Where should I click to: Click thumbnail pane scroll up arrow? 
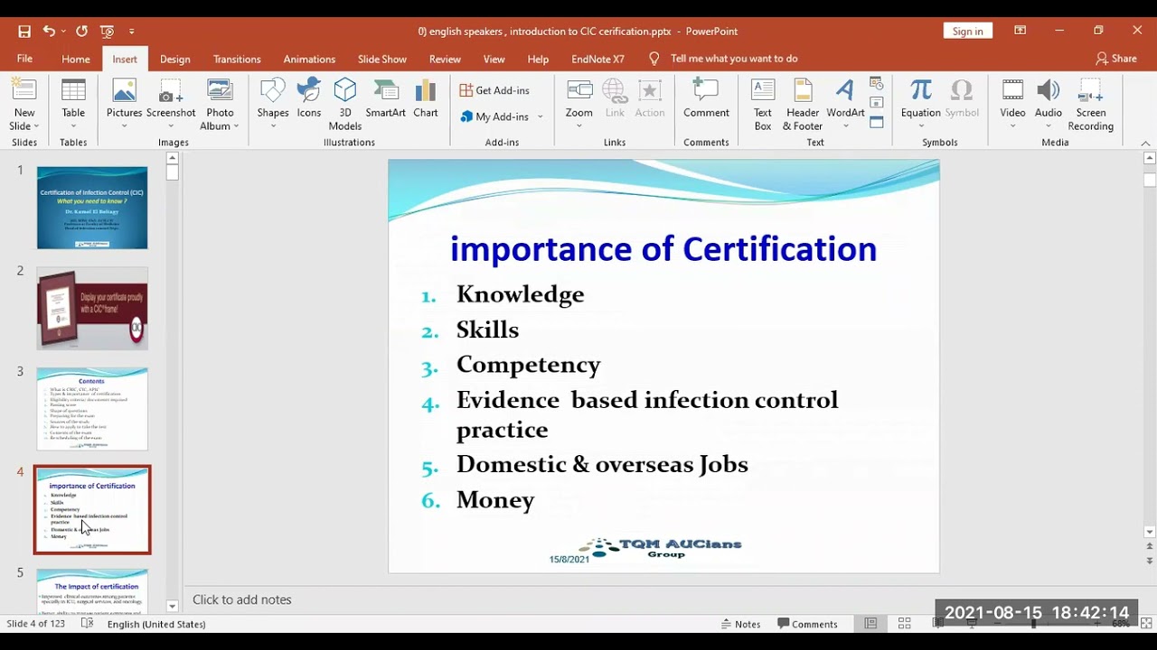[172, 159]
